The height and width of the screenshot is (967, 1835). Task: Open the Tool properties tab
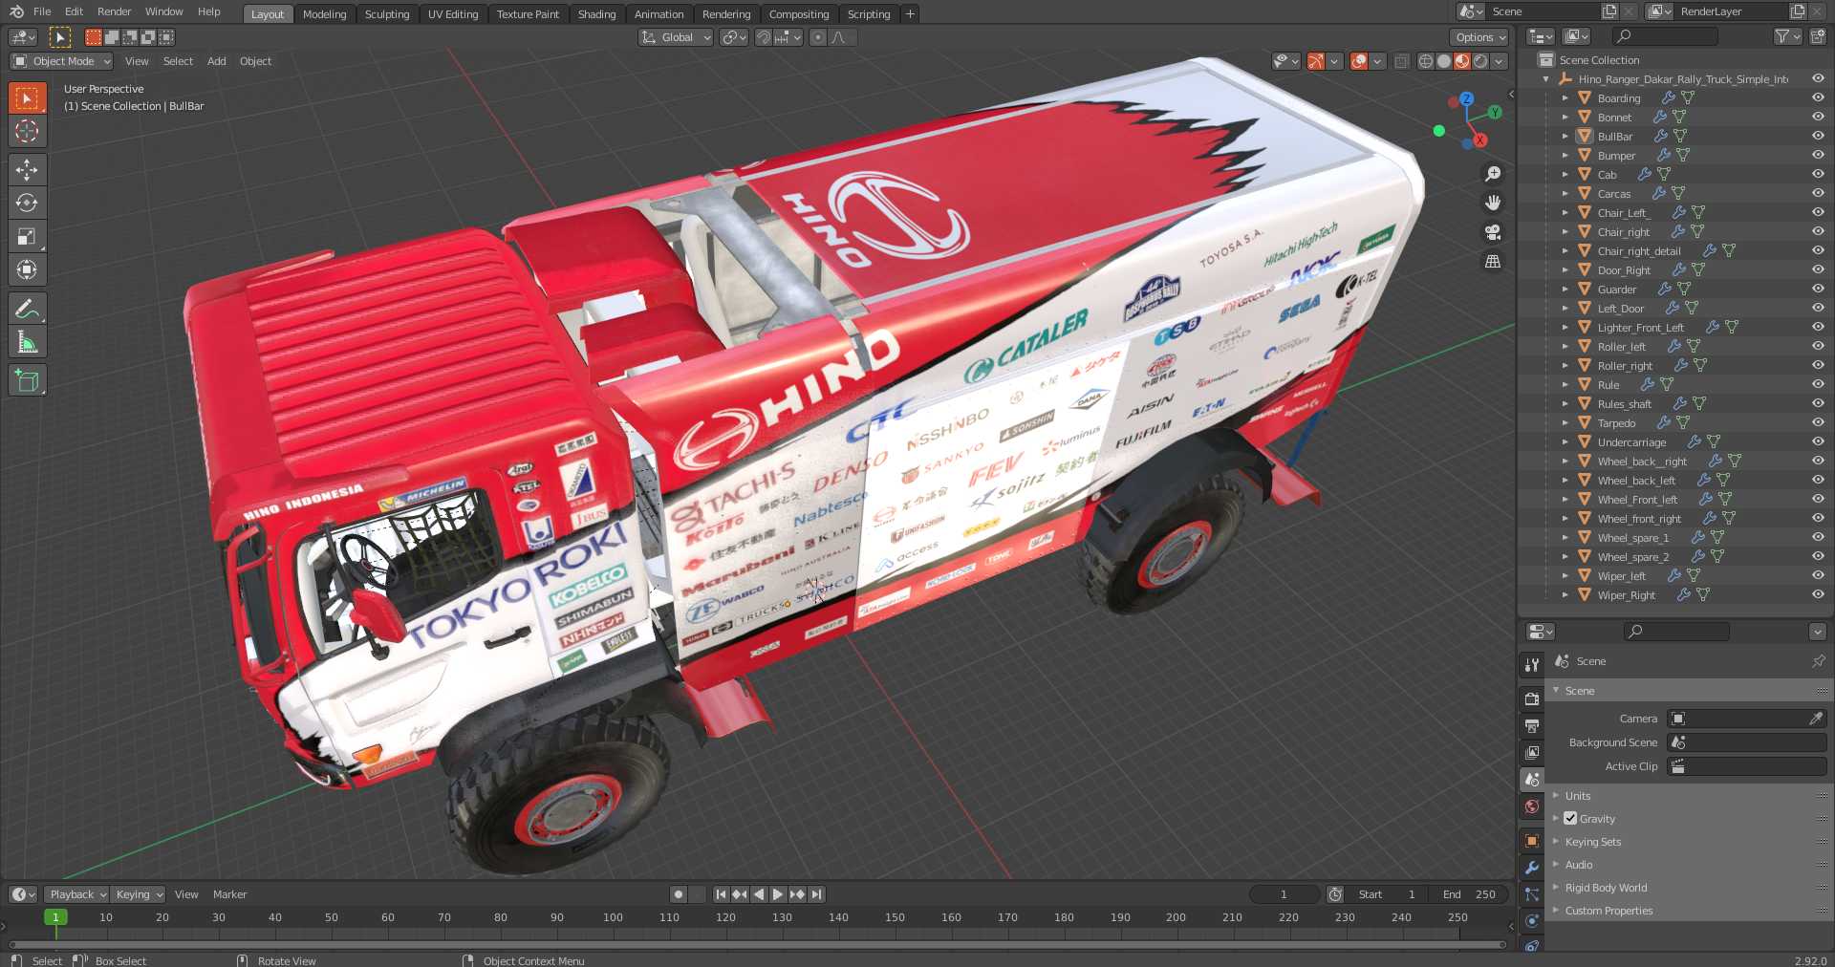tap(1532, 664)
